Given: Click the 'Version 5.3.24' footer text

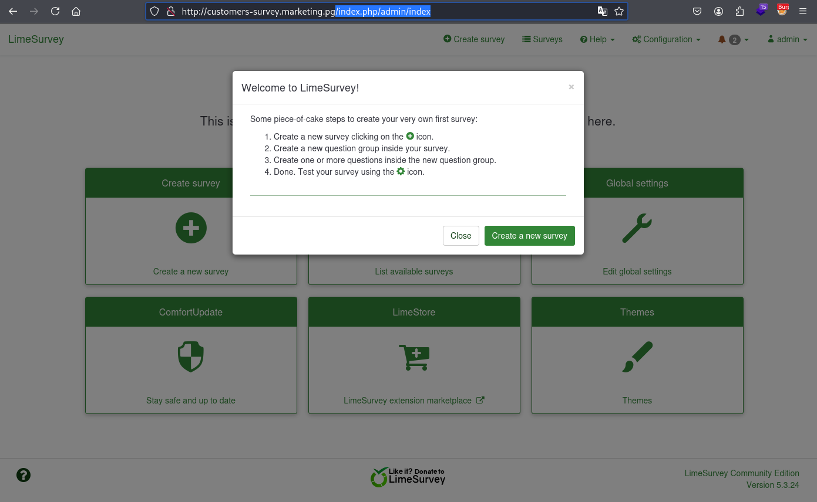Looking at the screenshot, I should click(773, 485).
